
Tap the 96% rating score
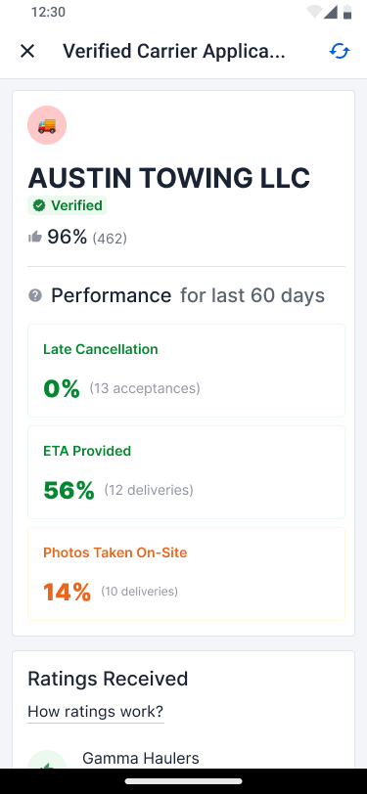coord(68,237)
